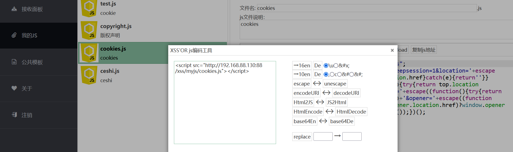This screenshot has height=152, width=513.
Task: Click the decodeURI button
Action: pyautogui.click(x=346, y=93)
